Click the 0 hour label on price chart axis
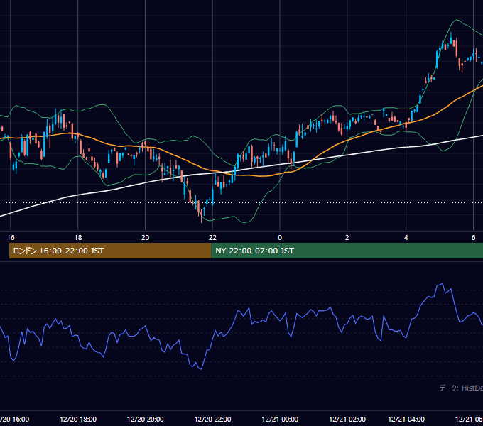The width and height of the screenshot is (483, 426). [x=280, y=238]
